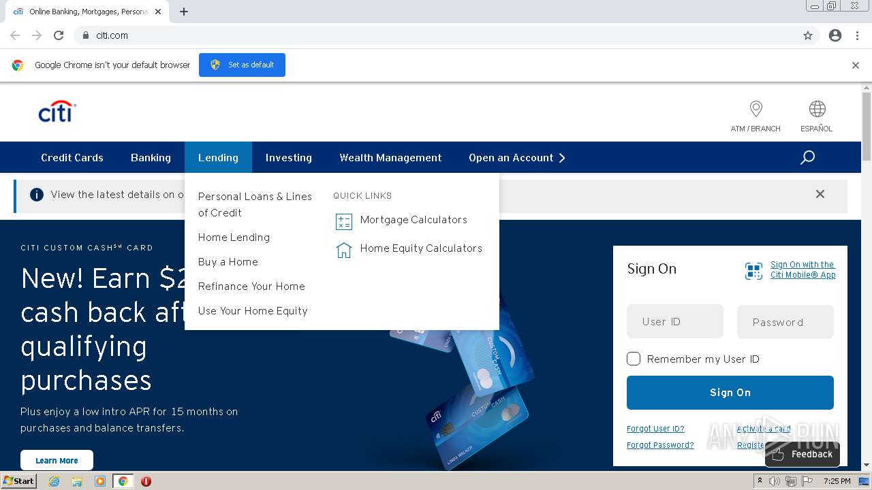Open a new browser tab
872x490 pixels.
tap(184, 12)
